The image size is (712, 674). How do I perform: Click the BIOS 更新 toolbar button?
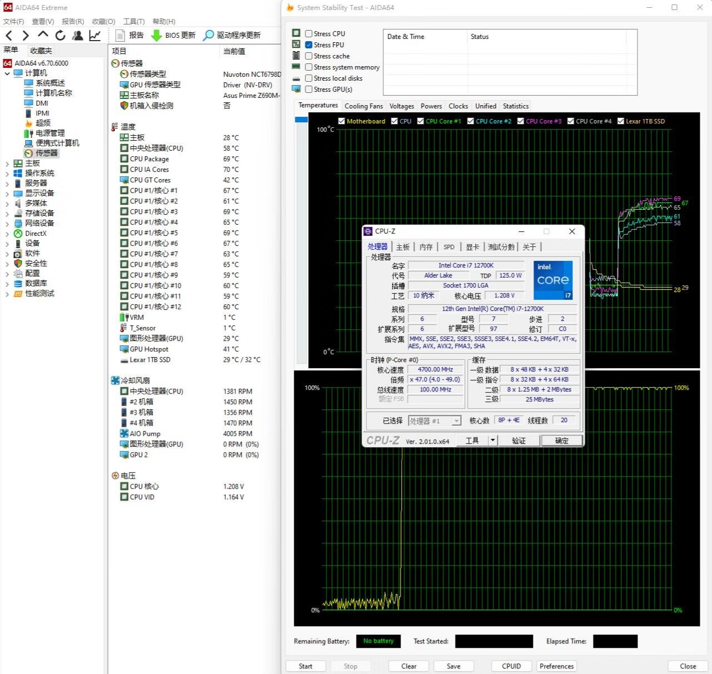[174, 35]
